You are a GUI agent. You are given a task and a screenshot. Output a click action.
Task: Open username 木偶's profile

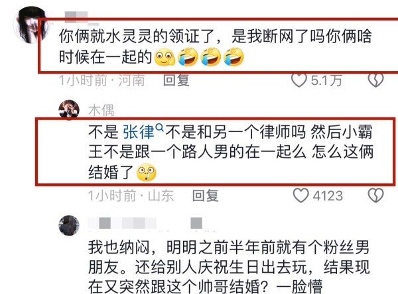pyautogui.click(x=101, y=110)
